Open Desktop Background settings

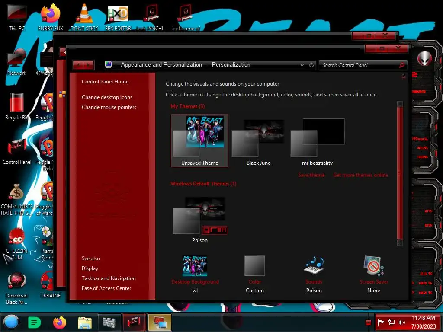[x=195, y=275]
